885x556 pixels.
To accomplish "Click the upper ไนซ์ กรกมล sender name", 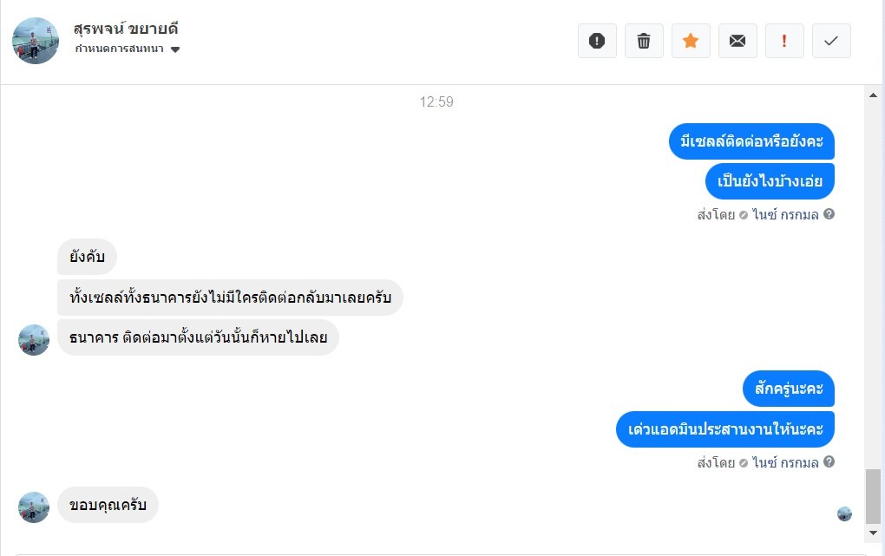I will [x=785, y=214].
